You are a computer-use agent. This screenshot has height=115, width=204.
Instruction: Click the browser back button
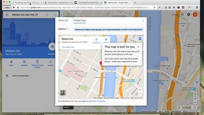[x=14, y=7]
